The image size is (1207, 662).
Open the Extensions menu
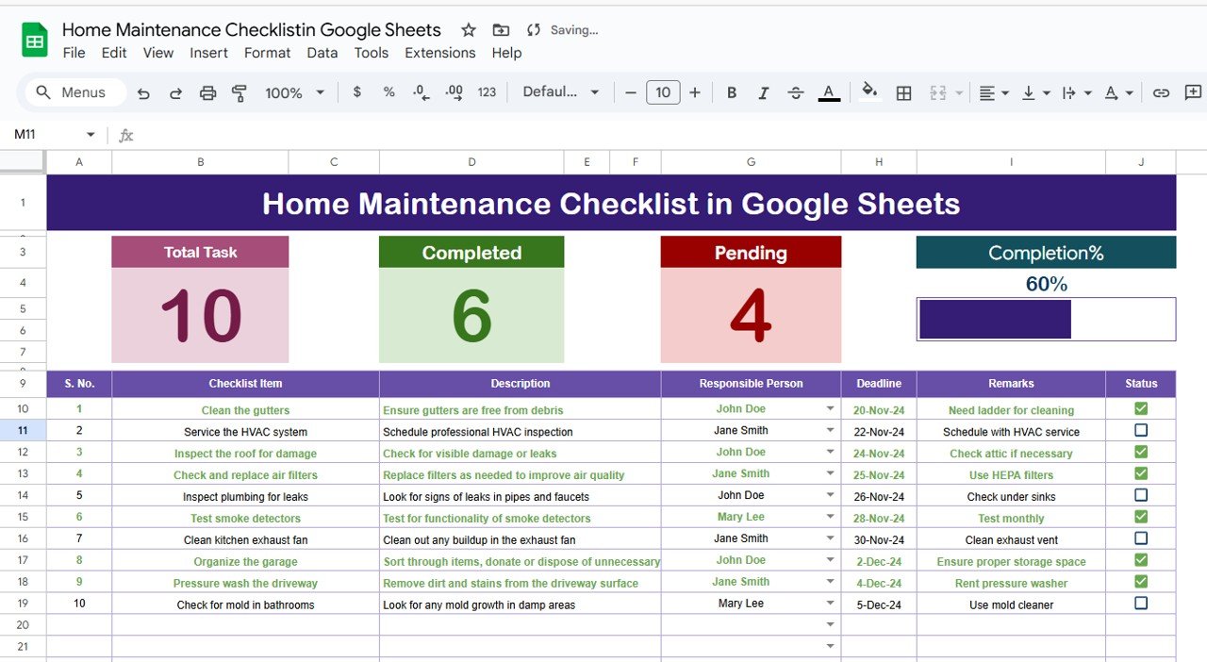coord(439,53)
